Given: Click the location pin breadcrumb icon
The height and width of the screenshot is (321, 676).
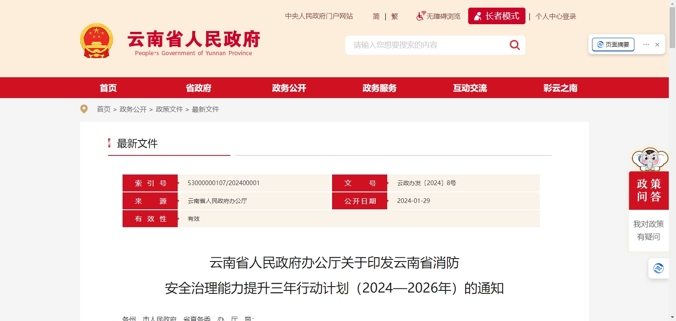Looking at the screenshot, I should [84, 109].
